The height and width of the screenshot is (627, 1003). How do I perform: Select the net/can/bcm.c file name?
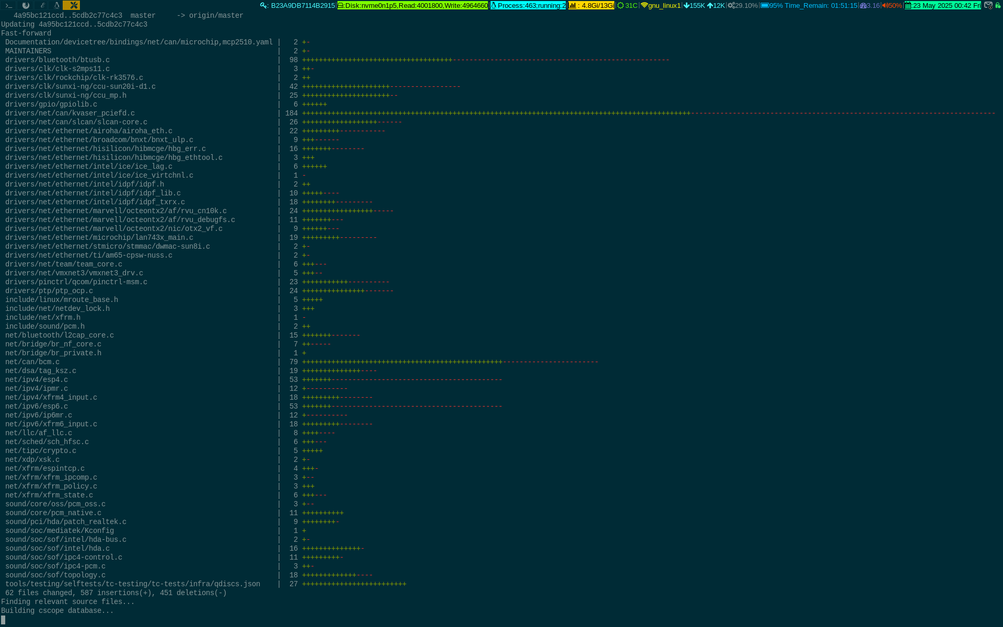(x=32, y=362)
